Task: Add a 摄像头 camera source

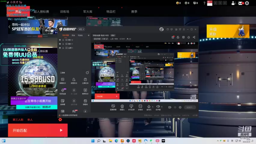Action: tap(122, 108)
